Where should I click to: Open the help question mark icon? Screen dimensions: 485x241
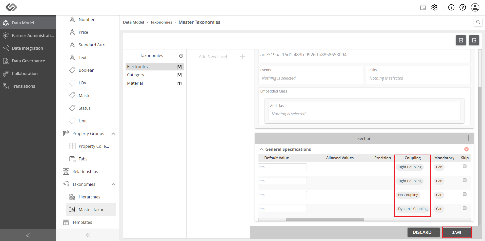click(x=463, y=7)
